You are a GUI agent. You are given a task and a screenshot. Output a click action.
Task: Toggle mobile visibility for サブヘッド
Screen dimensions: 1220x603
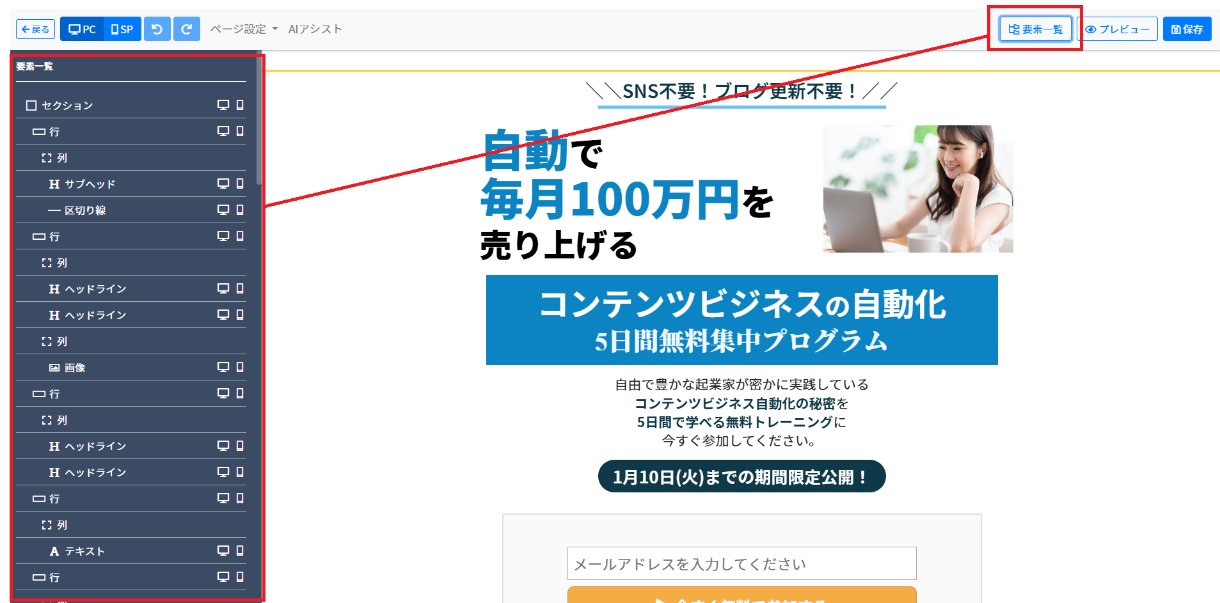pyautogui.click(x=240, y=184)
